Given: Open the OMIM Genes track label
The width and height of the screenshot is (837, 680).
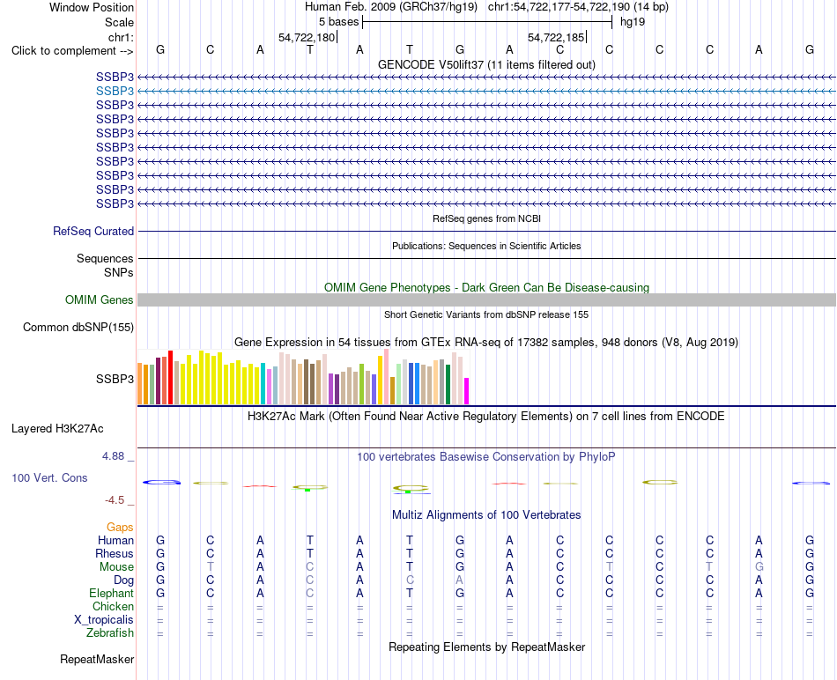Looking at the screenshot, I should click(x=99, y=300).
